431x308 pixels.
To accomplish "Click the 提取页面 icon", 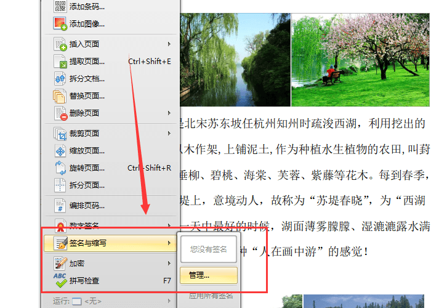I will [x=60, y=61].
